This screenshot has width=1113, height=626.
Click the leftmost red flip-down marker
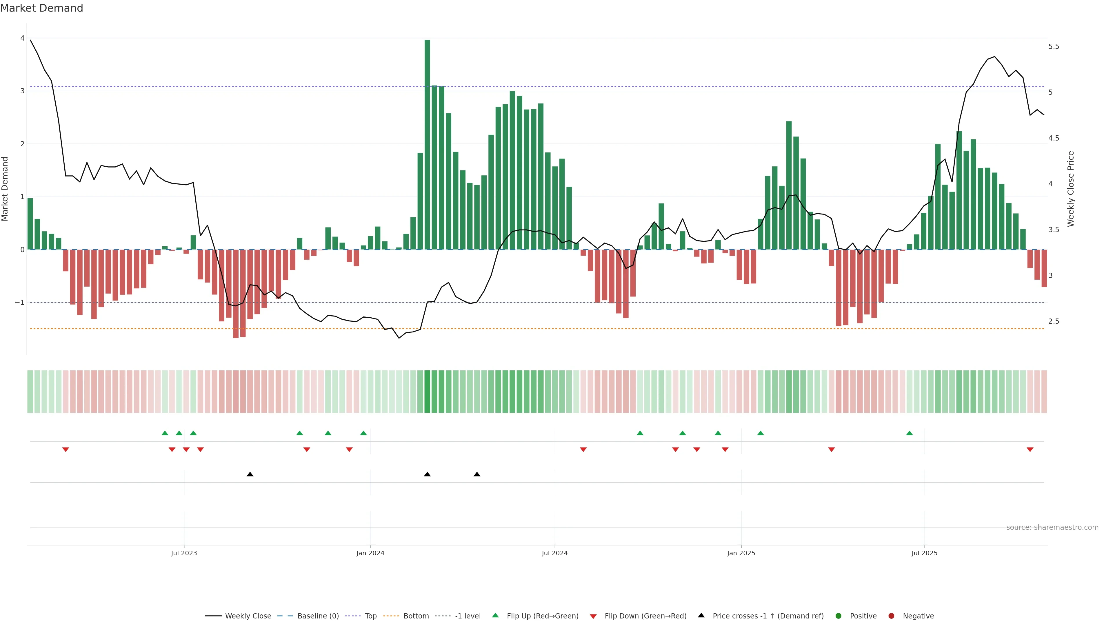(x=66, y=450)
